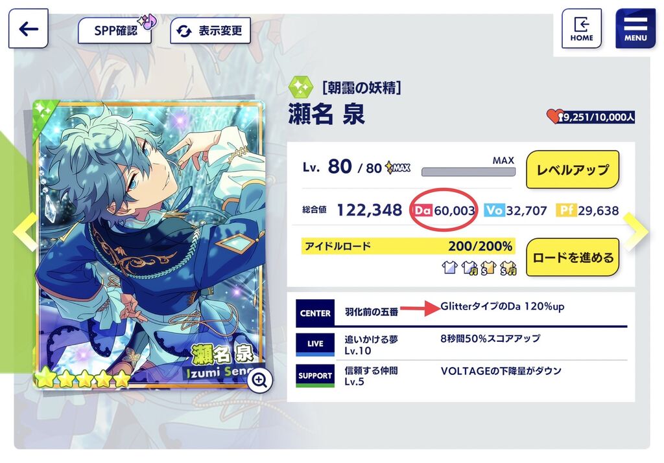Select the third golden outfit icon
This screenshot has width=664, height=463.
[488, 267]
